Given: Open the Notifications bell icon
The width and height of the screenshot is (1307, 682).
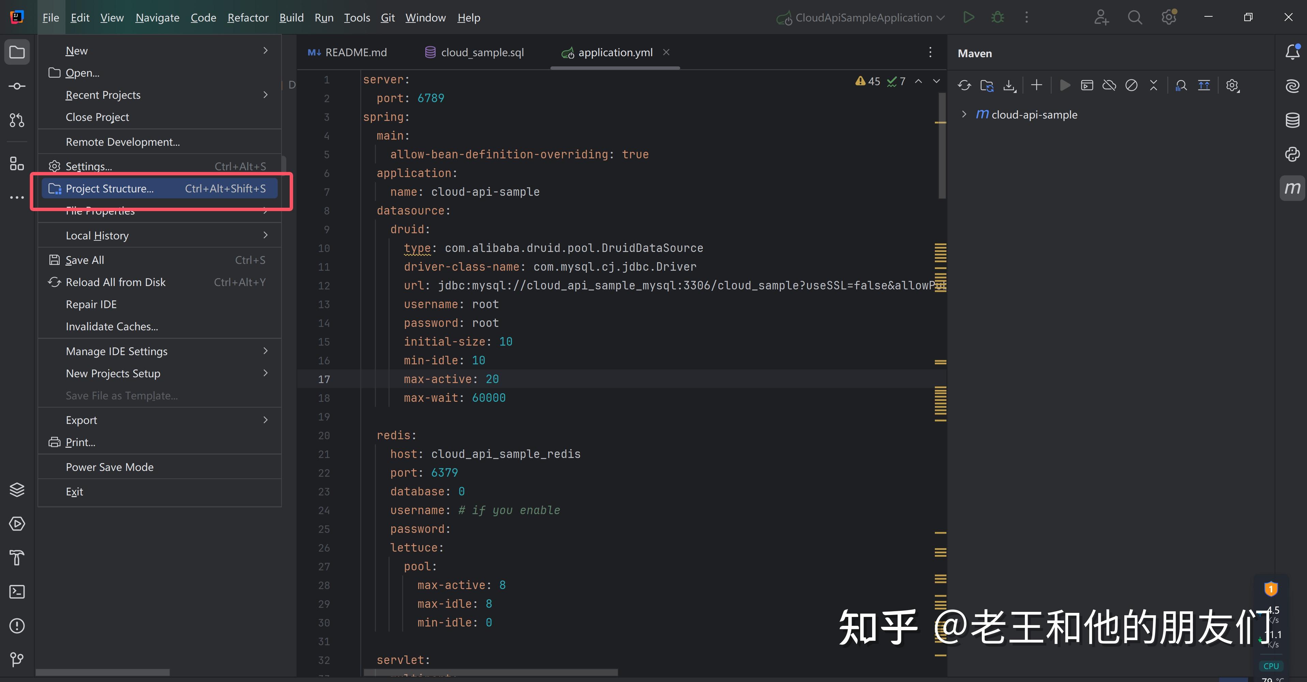Looking at the screenshot, I should click(1292, 52).
